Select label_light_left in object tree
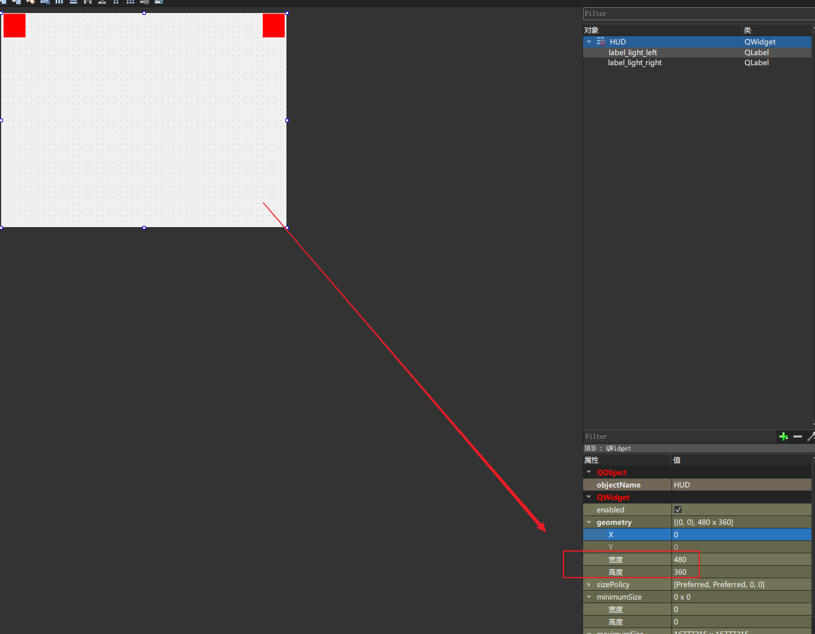 [632, 52]
